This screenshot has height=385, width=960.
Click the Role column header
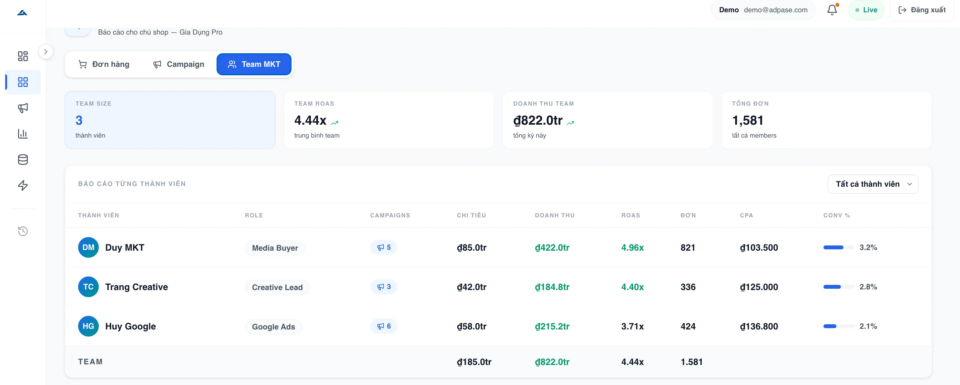(x=254, y=215)
